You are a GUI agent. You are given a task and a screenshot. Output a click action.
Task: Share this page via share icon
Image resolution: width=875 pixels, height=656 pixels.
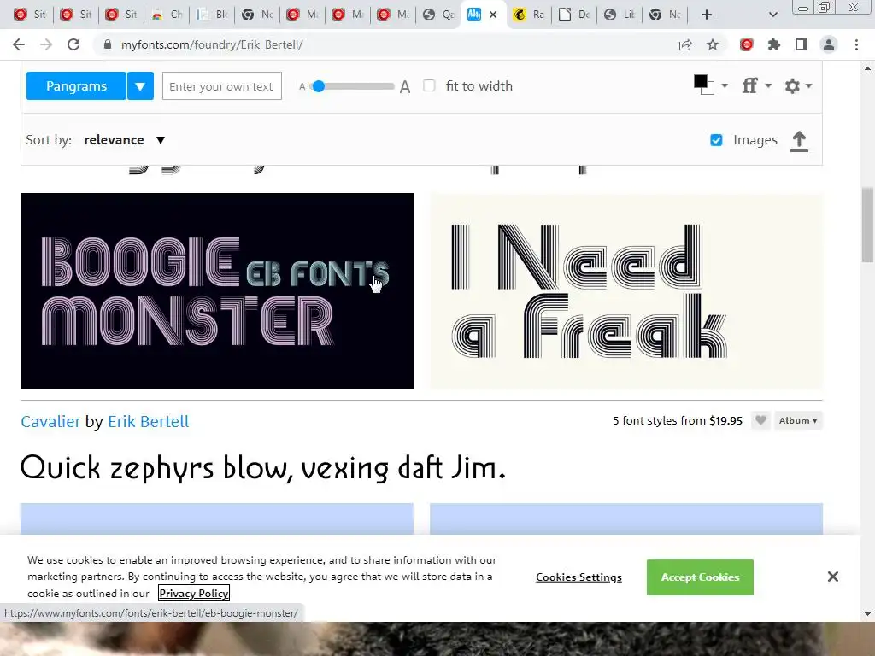click(x=685, y=44)
